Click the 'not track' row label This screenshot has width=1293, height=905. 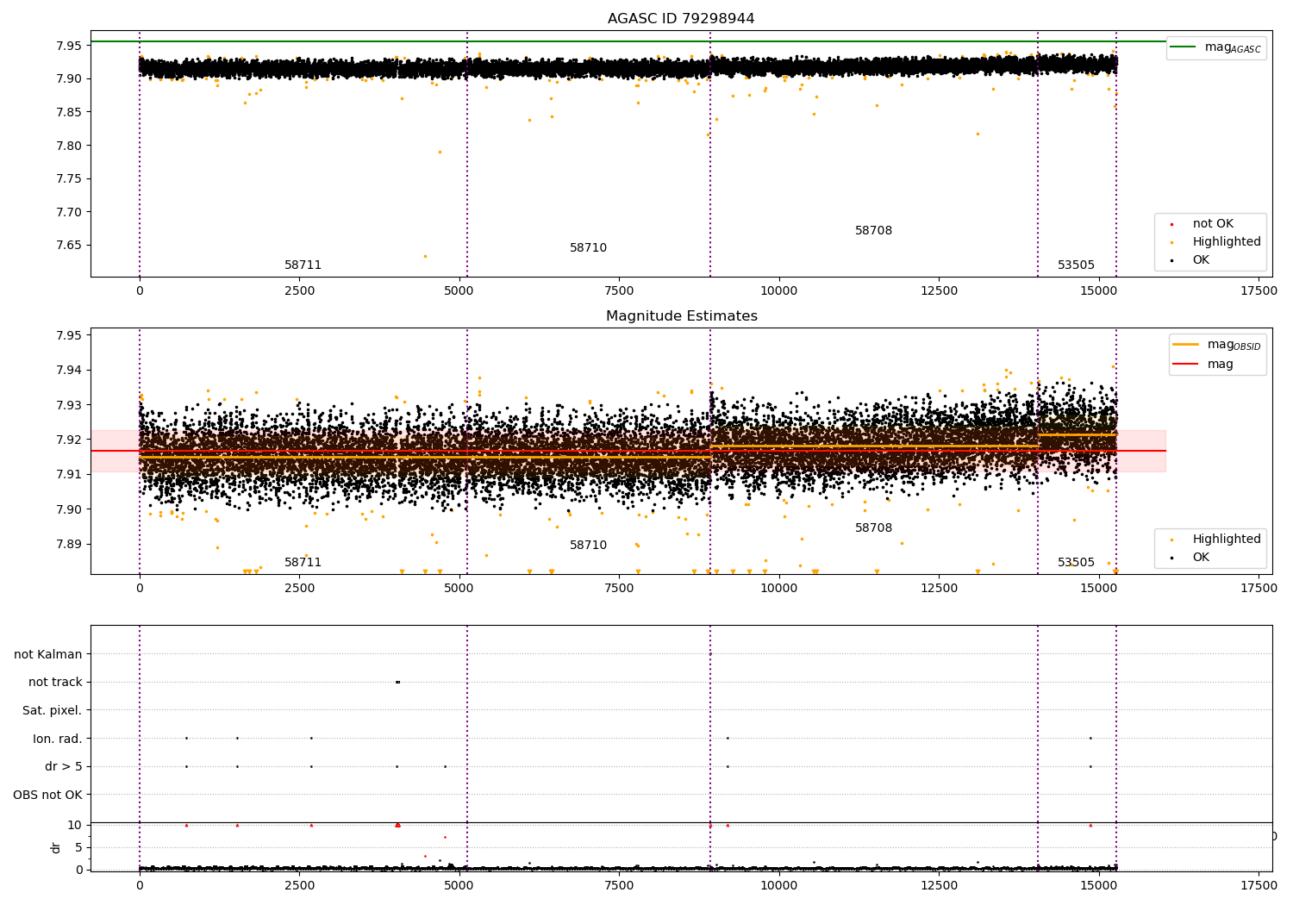pyautogui.click(x=55, y=683)
